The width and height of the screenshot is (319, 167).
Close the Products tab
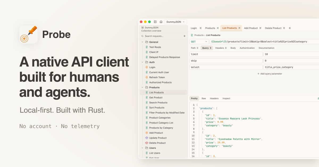click(x=218, y=28)
